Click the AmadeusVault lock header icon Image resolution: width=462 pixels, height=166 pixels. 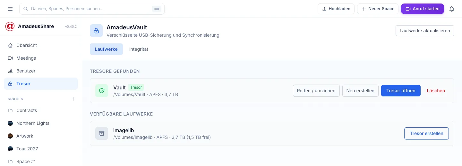coord(96,31)
